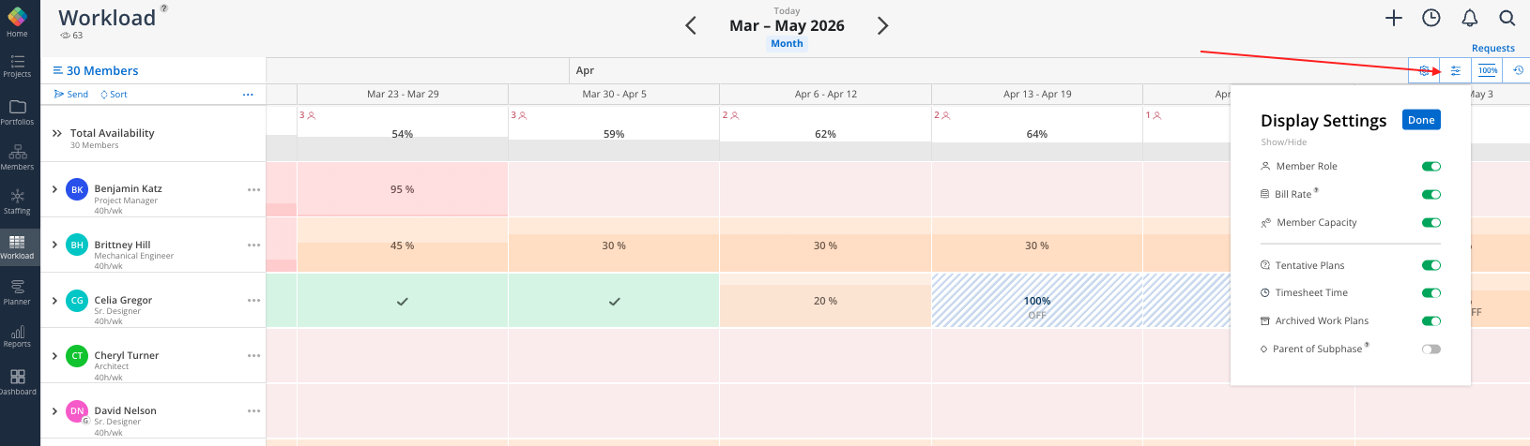Go to the next date range arrow
The image size is (1530, 446).
[882, 26]
